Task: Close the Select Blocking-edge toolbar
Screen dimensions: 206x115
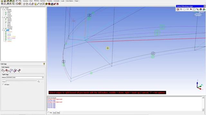Action: point(204,6)
